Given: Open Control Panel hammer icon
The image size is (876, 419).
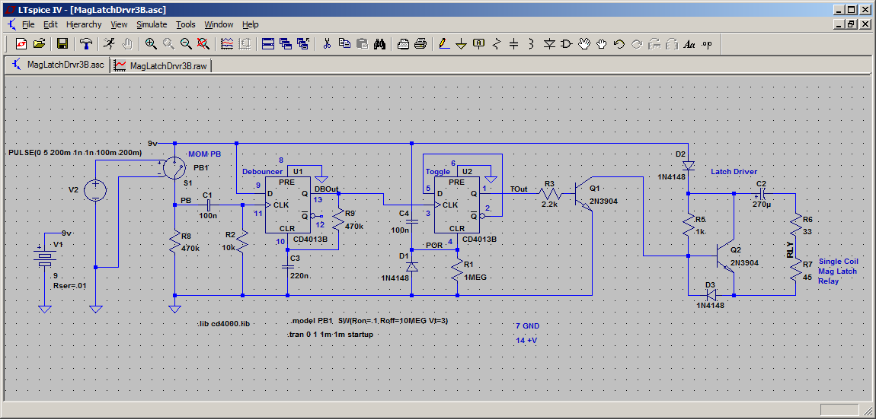Looking at the screenshot, I should (x=85, y=43).
